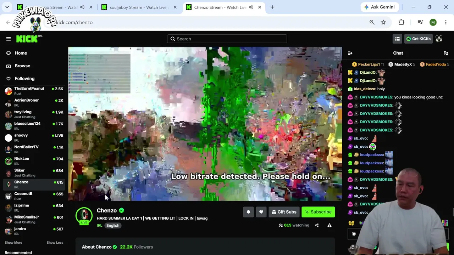The height and width of the screenshot is (255, 454).
Task: Switch to the souljaboy Stream tab
Action: coord(139,7)
